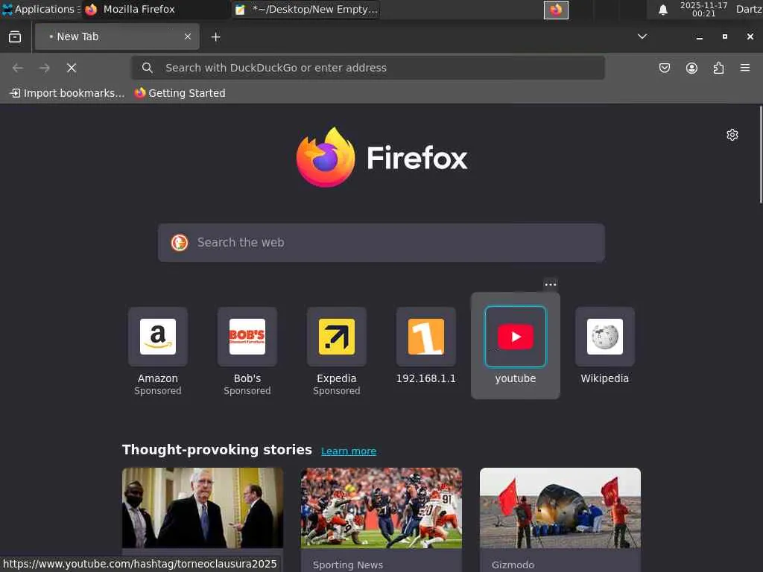Screen dimensions: 763x572
Task: Open the Extensions puzzle icon
Action: (718, 68)
